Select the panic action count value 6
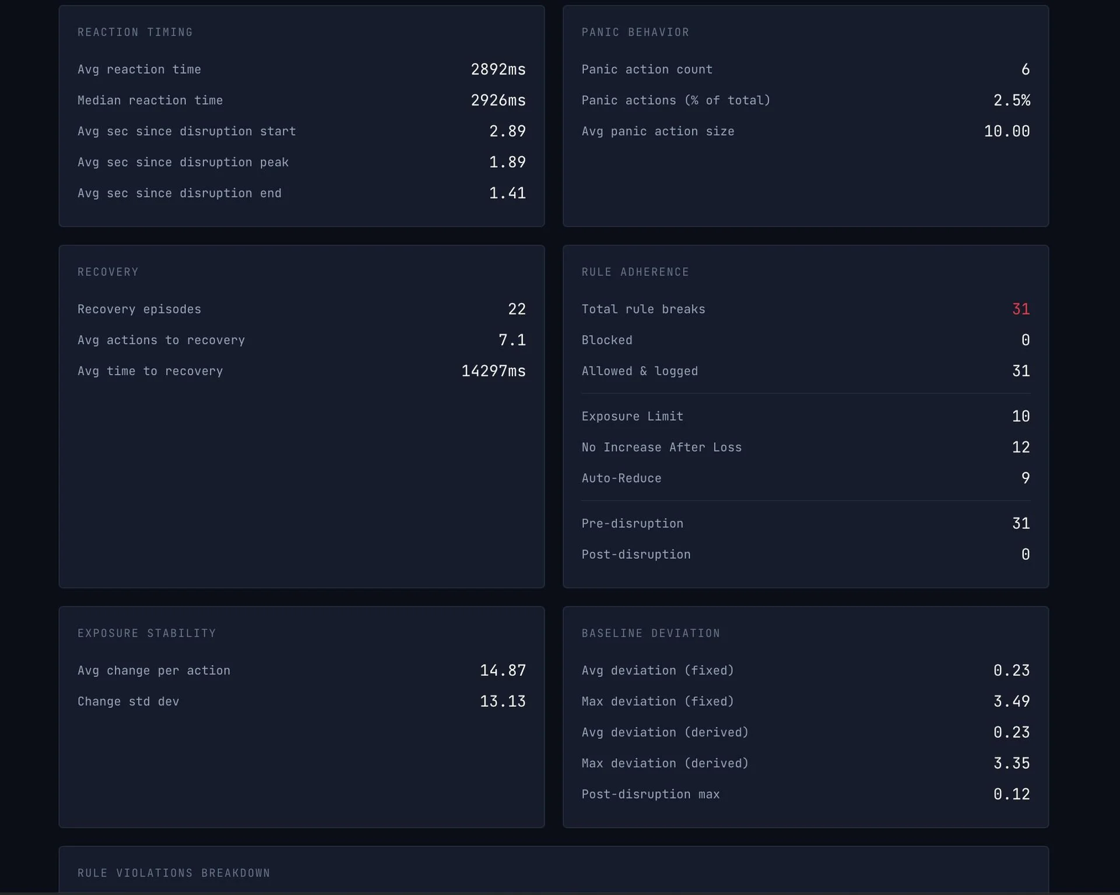Screen dimensions: 1120x895 pos(1026,69)
